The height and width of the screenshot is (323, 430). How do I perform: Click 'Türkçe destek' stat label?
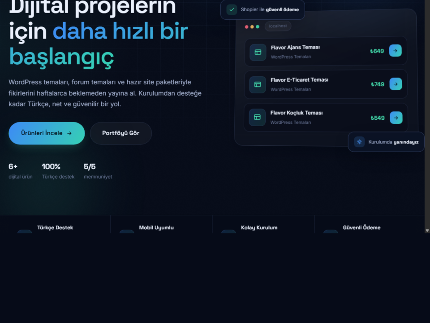tap(58, 177)
